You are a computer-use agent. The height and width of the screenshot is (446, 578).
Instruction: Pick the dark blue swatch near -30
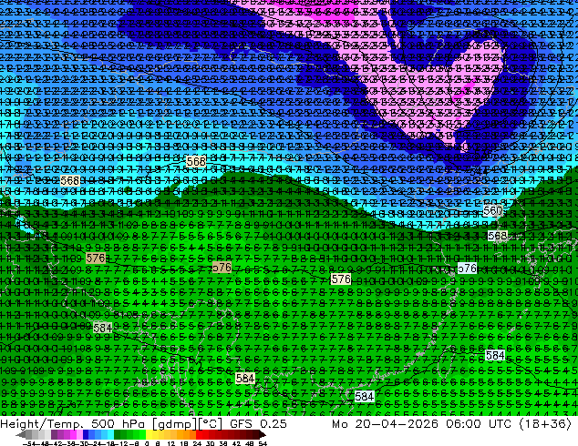[x=86, y=435]
